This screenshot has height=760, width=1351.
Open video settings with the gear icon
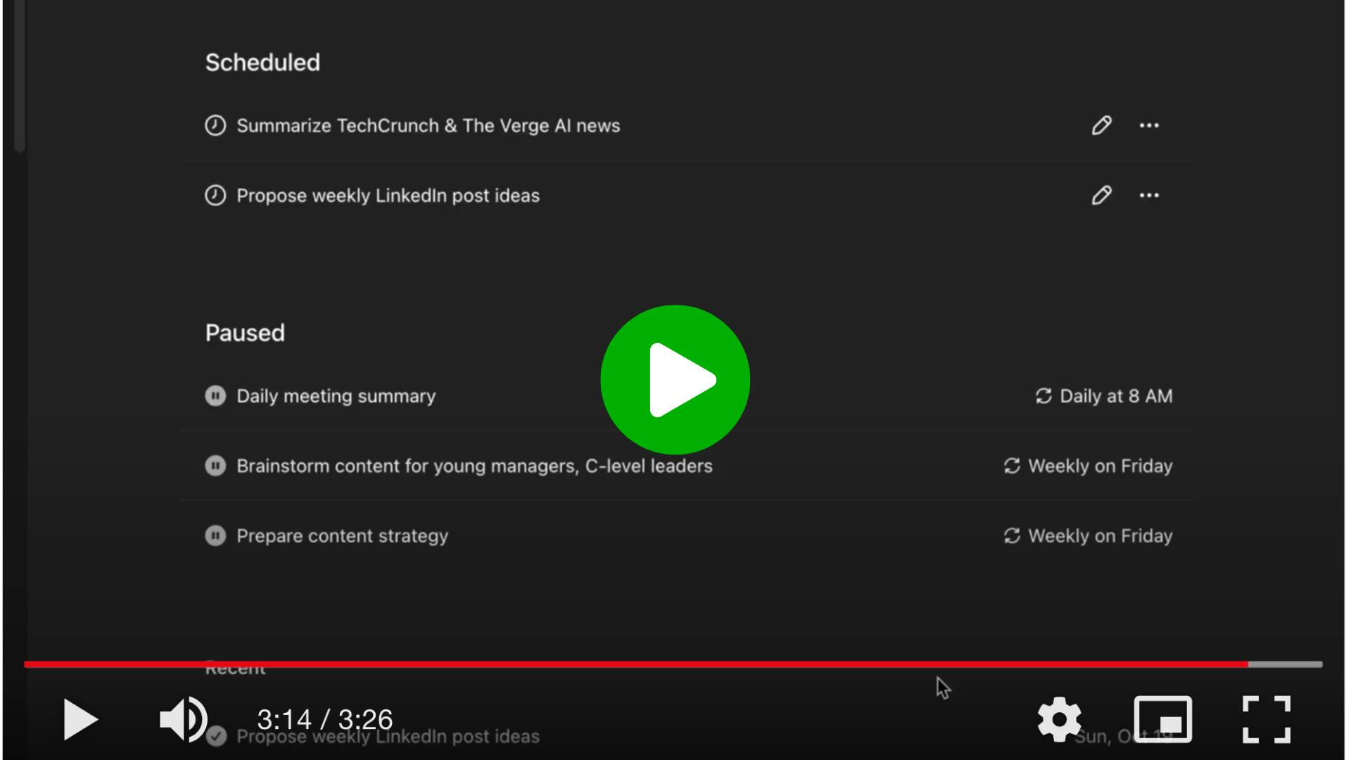(x=1059, y=719)
